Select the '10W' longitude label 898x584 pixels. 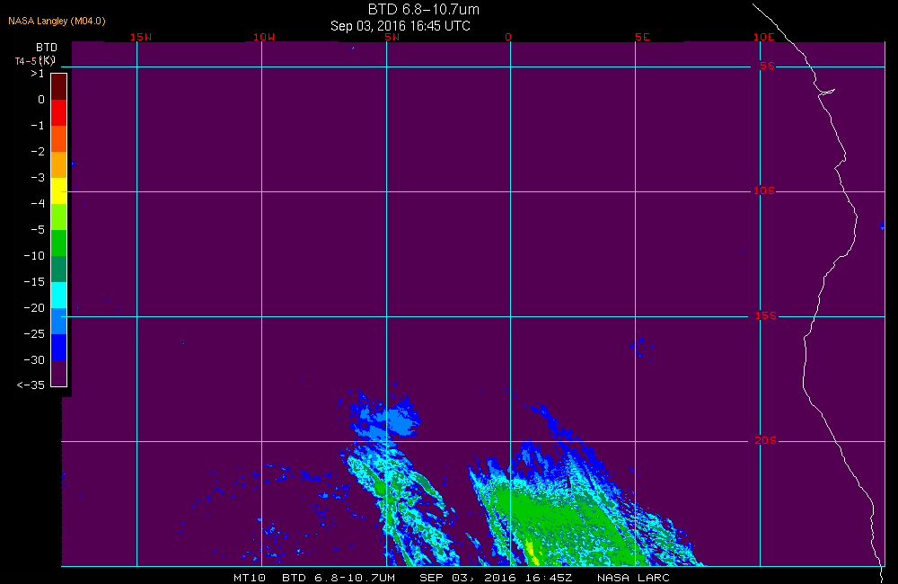click(264, 37)
